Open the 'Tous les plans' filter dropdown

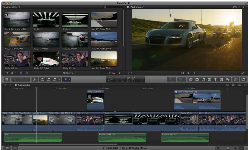tap(11, 7)
